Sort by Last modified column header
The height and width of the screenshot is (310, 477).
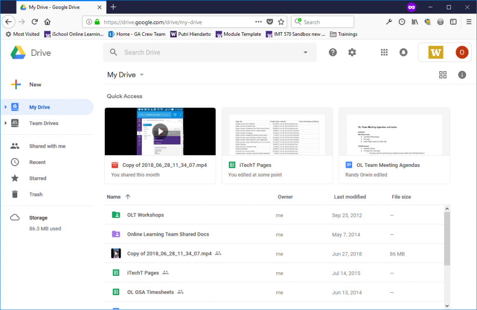coord(350,197)
